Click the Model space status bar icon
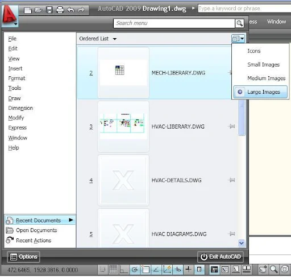 [214, 269]
